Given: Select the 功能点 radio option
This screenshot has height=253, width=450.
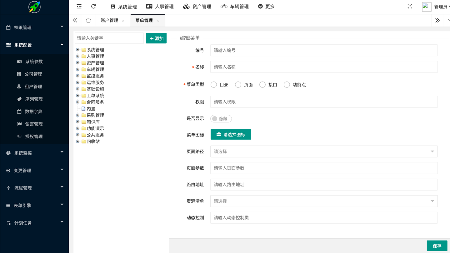Looking at the screenshot, I should [287, 85].
